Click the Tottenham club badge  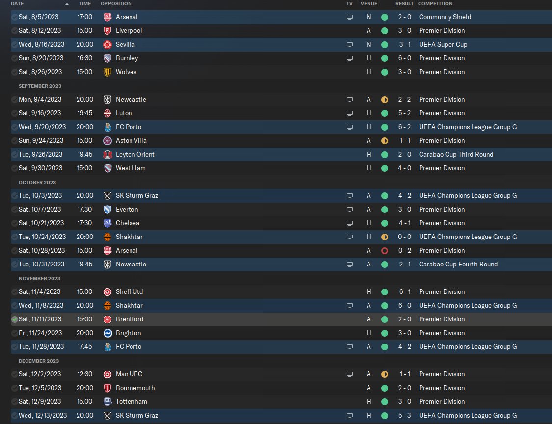click(107, 401)
